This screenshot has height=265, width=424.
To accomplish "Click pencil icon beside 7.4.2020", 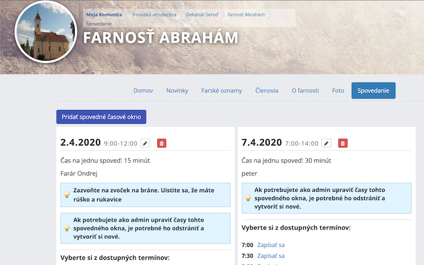I will click(x=327, y=143).
